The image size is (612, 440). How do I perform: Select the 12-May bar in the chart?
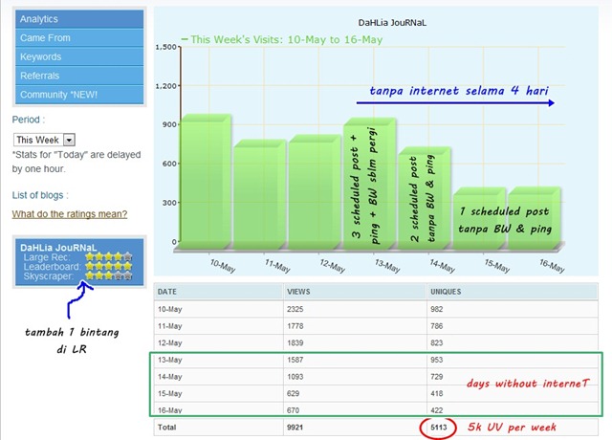coord(315,192)
